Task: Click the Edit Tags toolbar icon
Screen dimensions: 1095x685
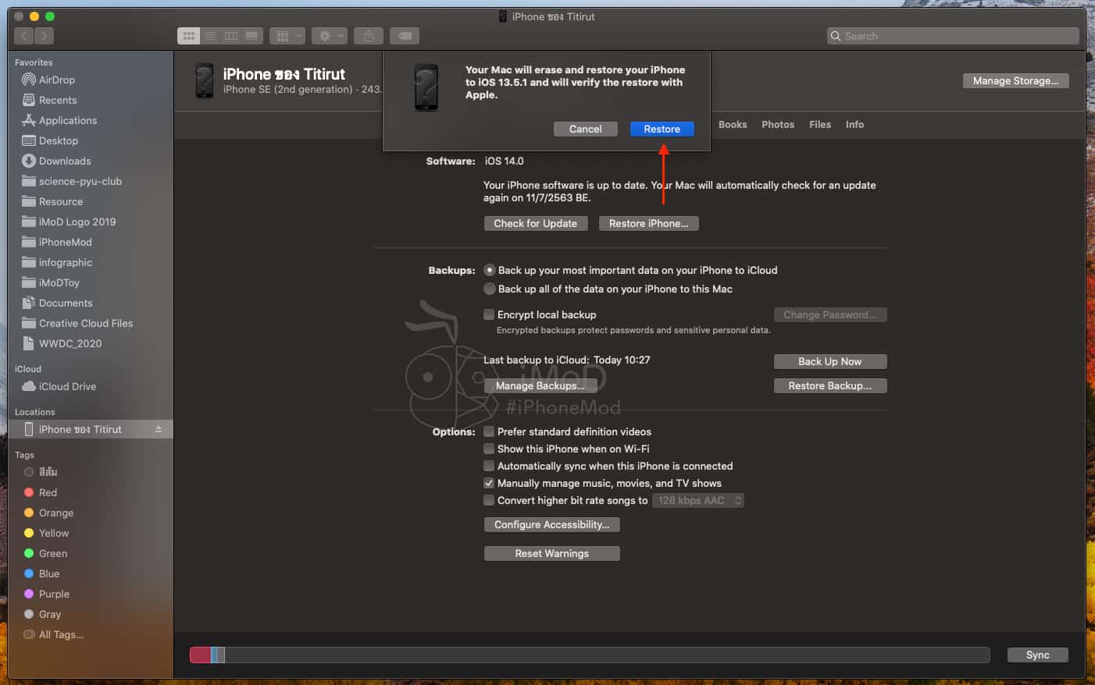Action: (405, 36)
